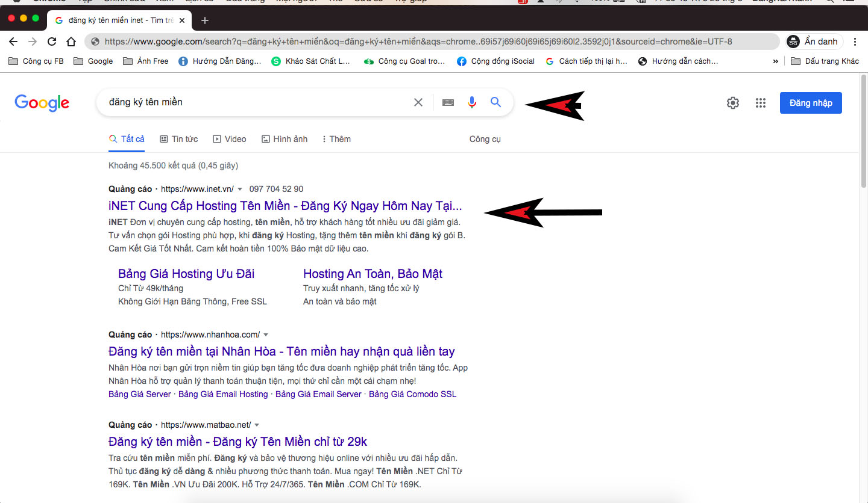View site info icon in address bar
Screen dimensions: 868x503
pos(95,42)
